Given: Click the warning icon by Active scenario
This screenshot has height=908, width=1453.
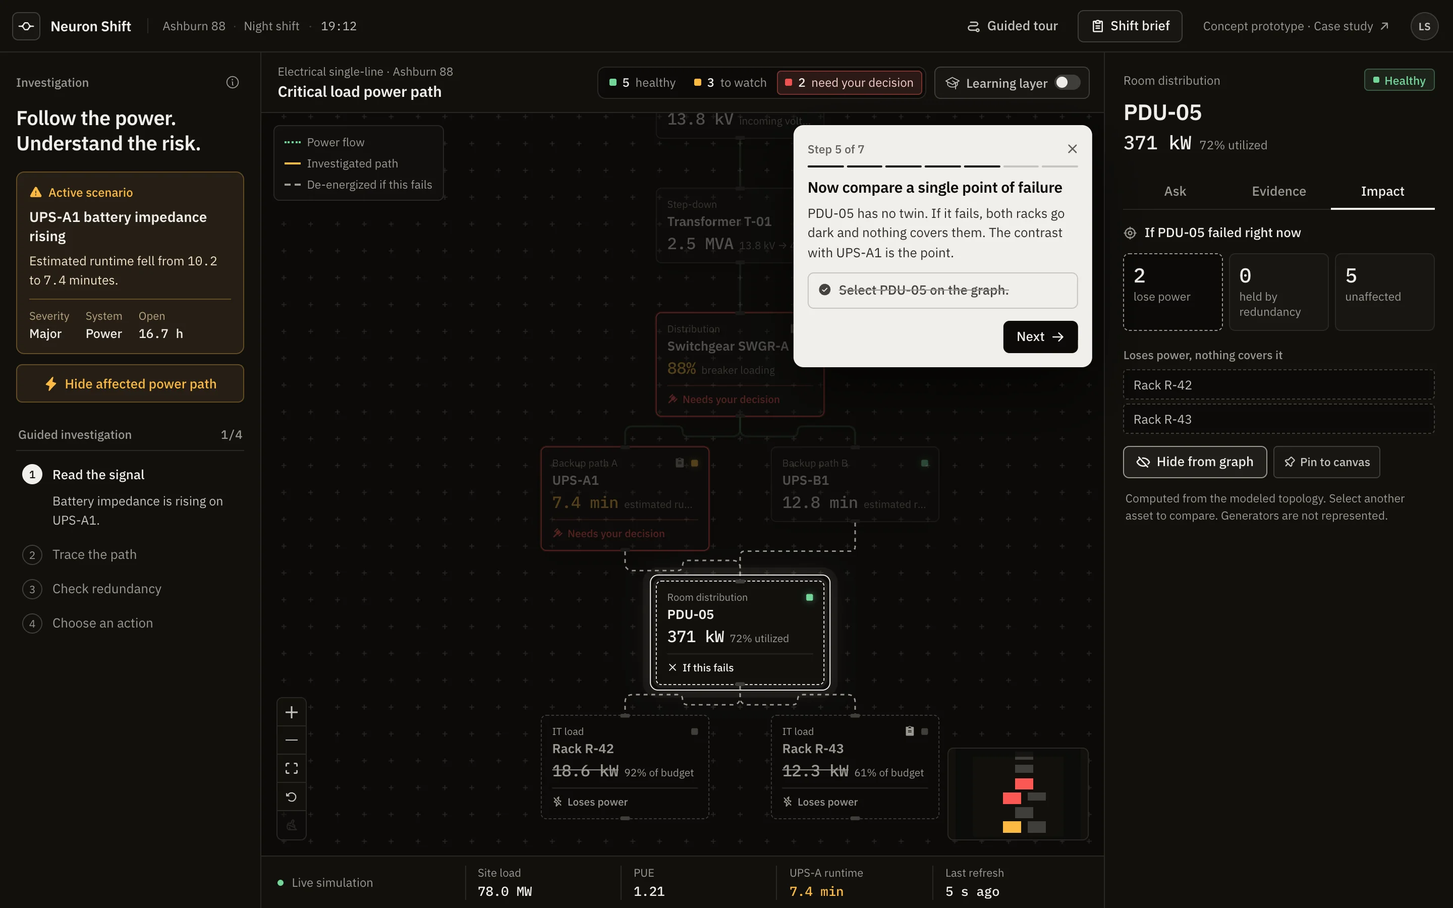Looking at the screenshot, I should pos(35,192).
